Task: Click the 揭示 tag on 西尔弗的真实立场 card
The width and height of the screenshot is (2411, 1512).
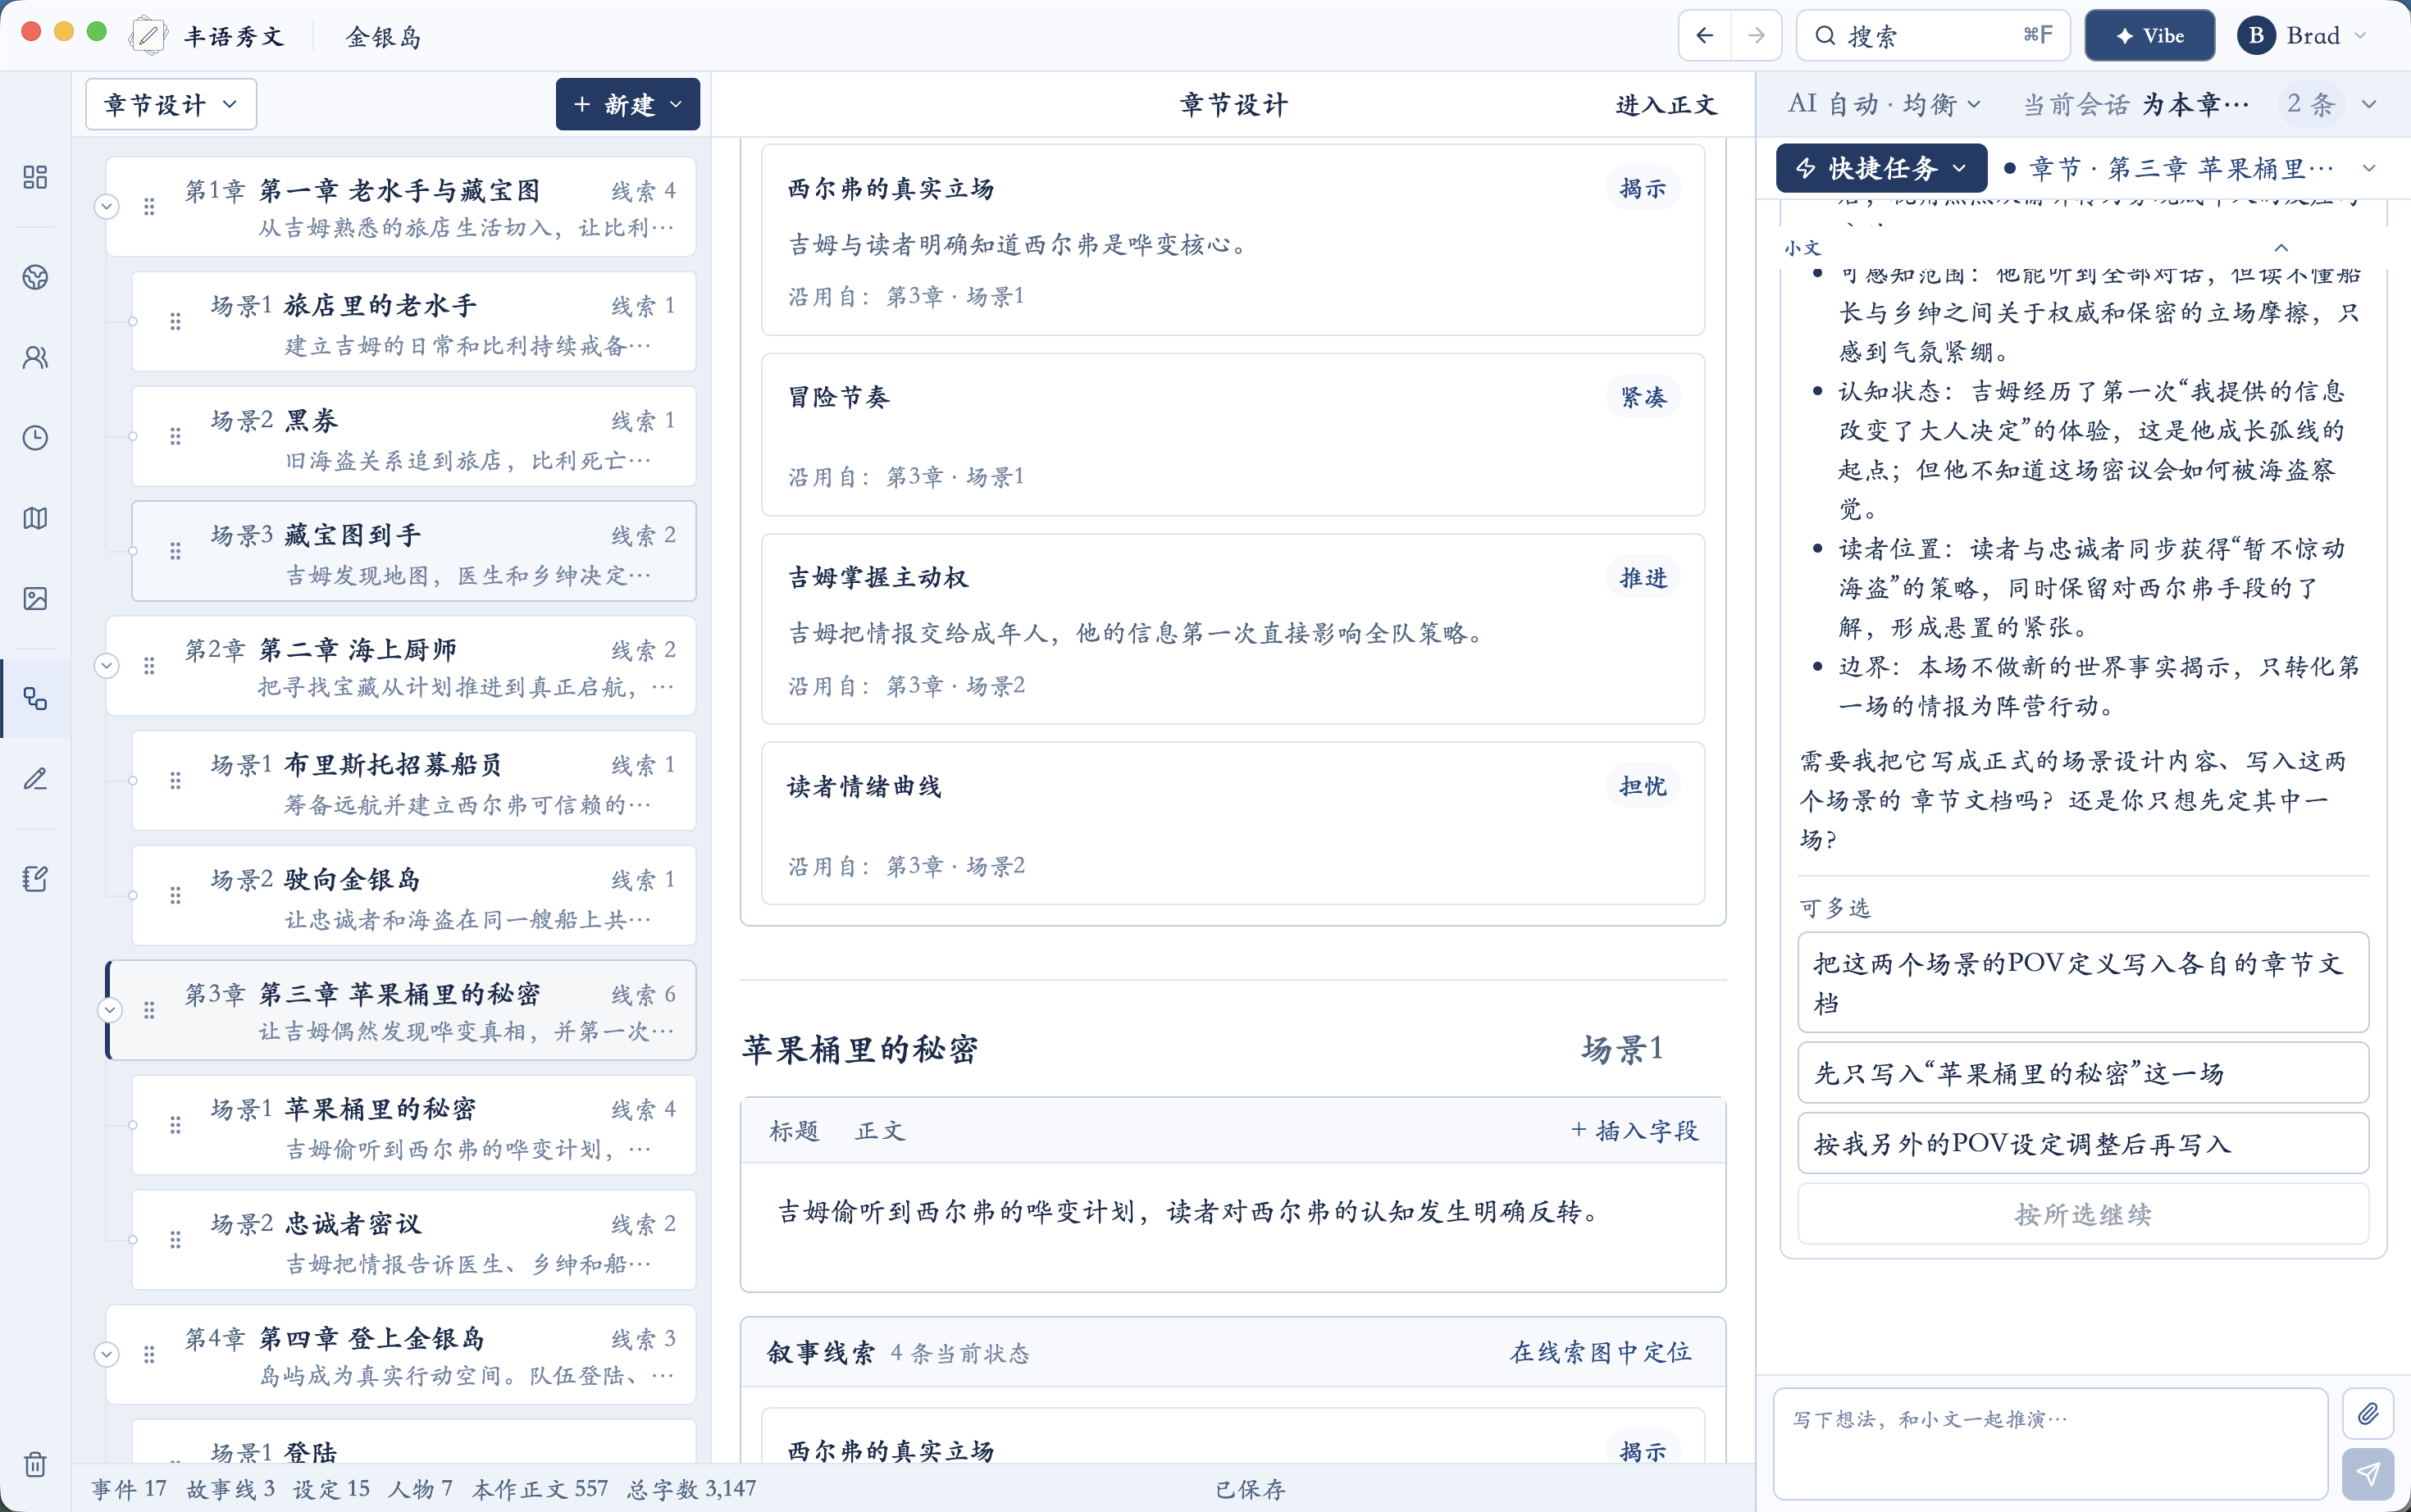Action: [1643, 188]
